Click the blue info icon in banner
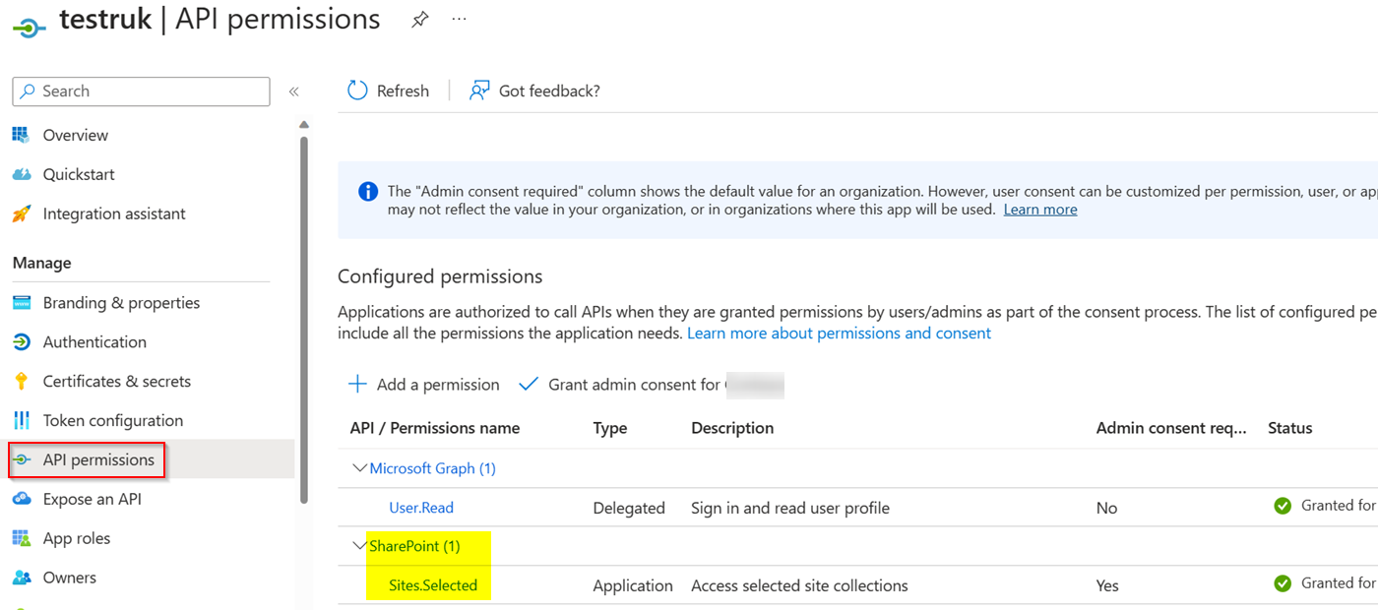 [368, 191]
